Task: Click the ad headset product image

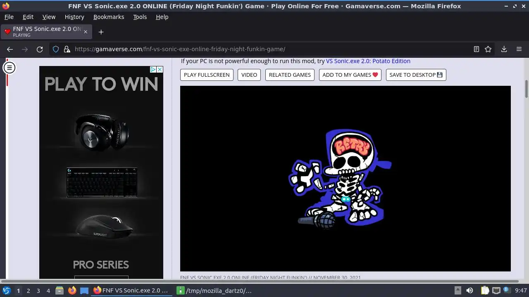Action: point(102,133)
